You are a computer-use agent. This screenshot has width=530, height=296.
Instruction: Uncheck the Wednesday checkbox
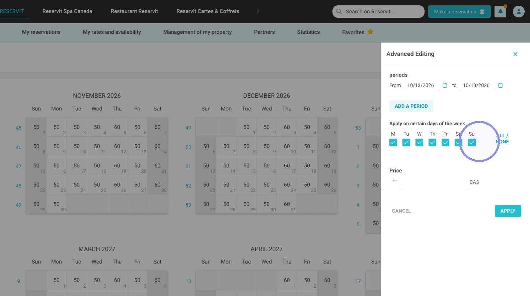click(419, 143)
